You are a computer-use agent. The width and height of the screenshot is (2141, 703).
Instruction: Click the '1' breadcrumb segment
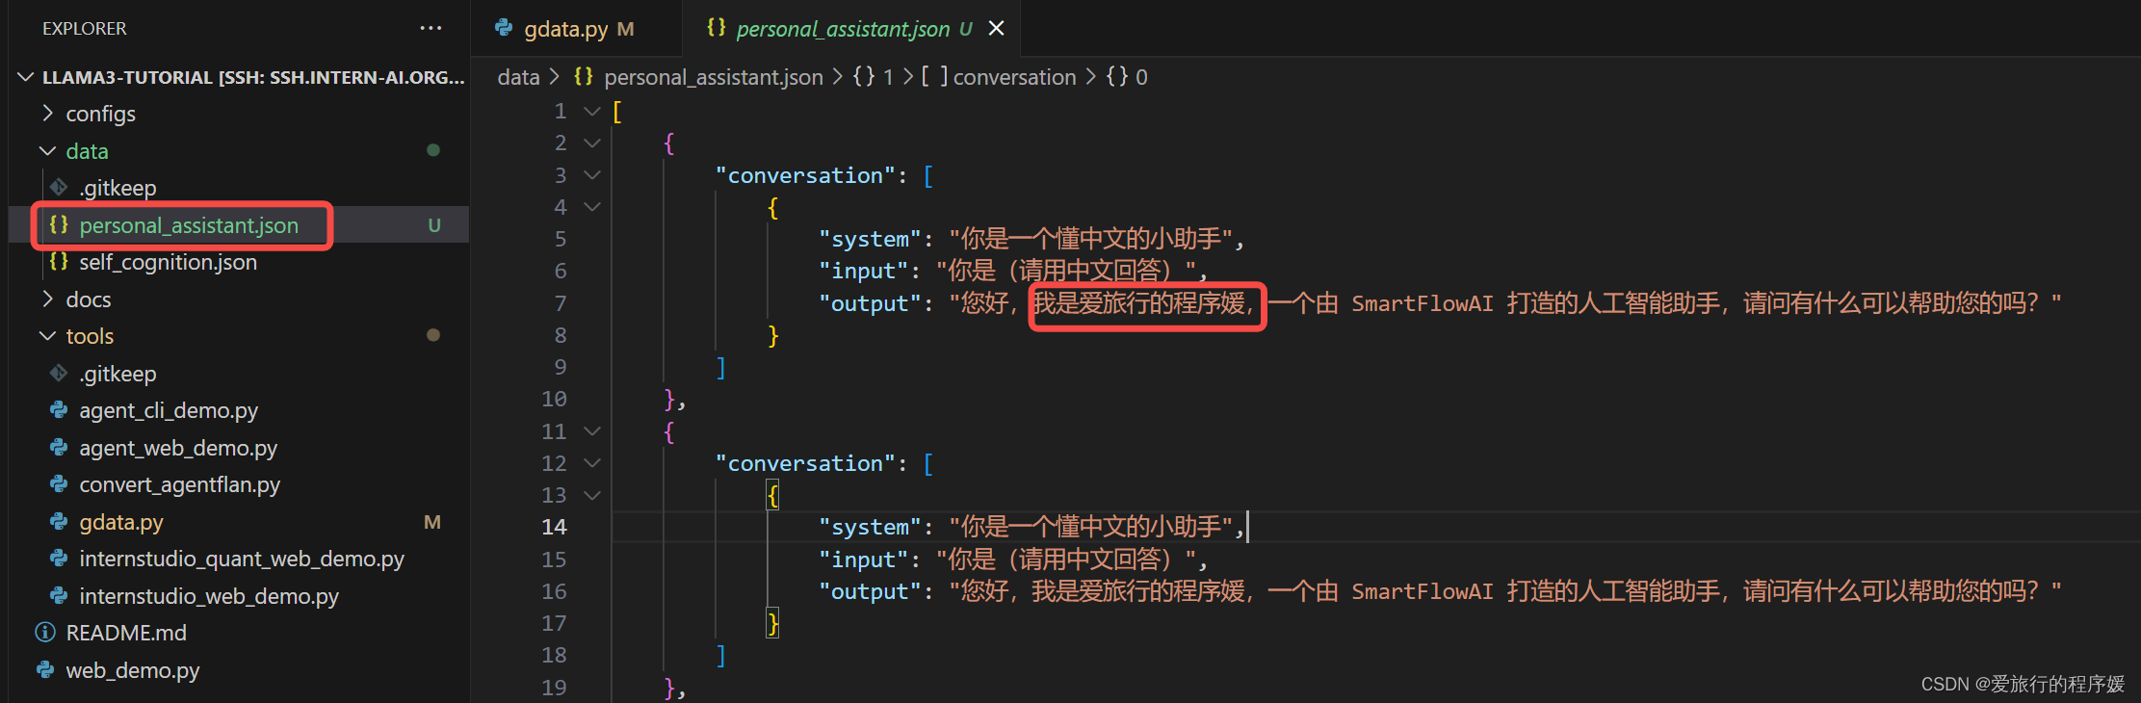tap(888, 77)
